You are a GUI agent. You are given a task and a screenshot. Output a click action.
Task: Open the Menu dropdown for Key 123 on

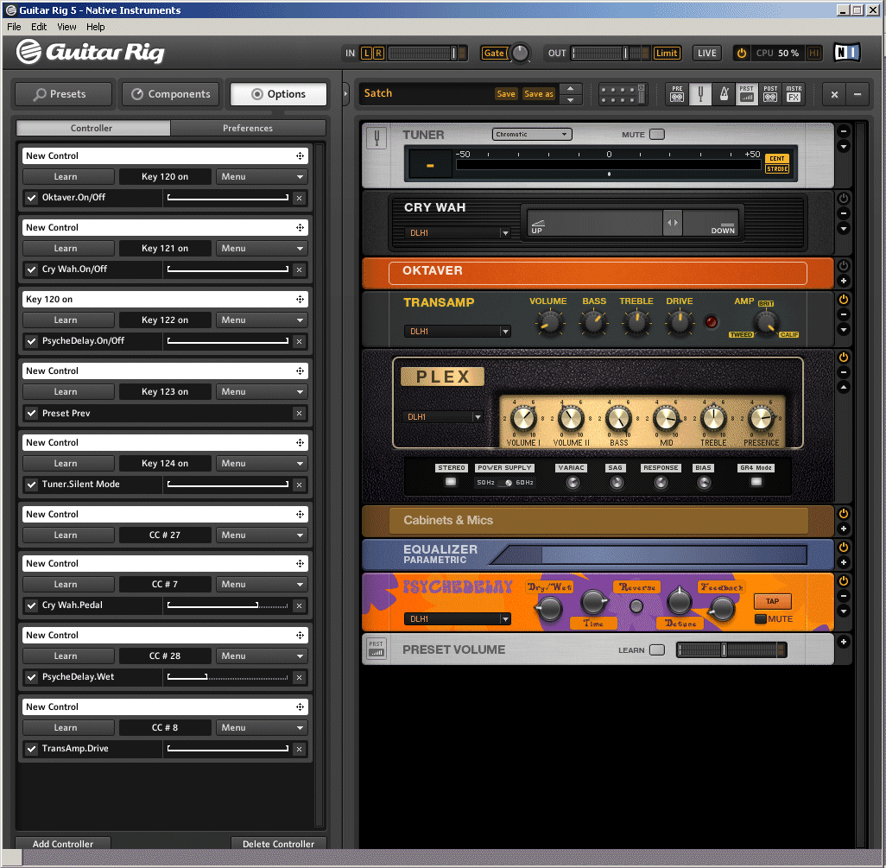tap(262, 391)
